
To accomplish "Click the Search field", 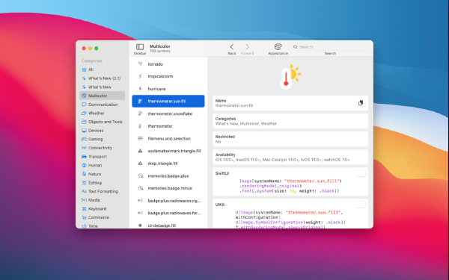I will tap(330, 47).
